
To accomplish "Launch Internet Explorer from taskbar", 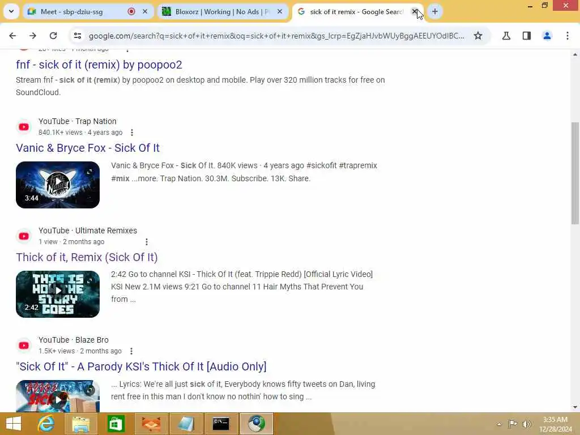I will tap(46, 424).
